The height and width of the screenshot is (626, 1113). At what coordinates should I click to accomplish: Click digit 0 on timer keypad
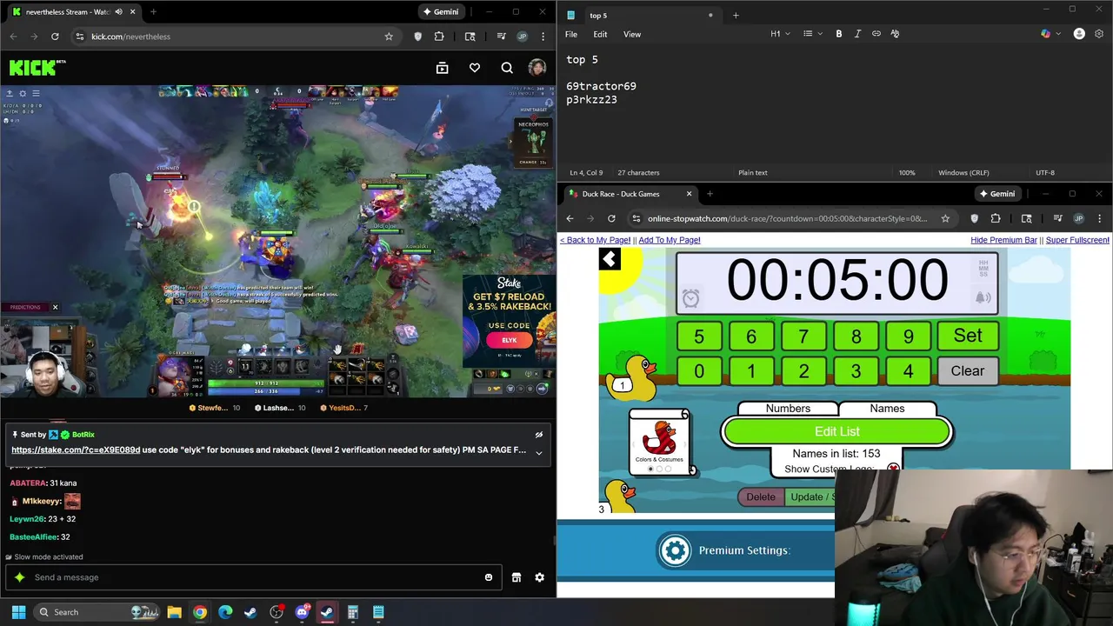point(699,372)
